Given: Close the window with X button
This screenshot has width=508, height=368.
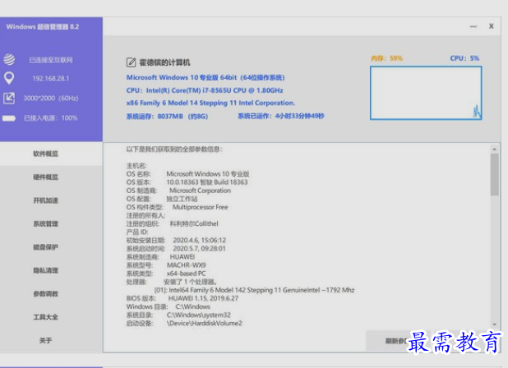Looking at the screenshot, I should coord(492,26).
